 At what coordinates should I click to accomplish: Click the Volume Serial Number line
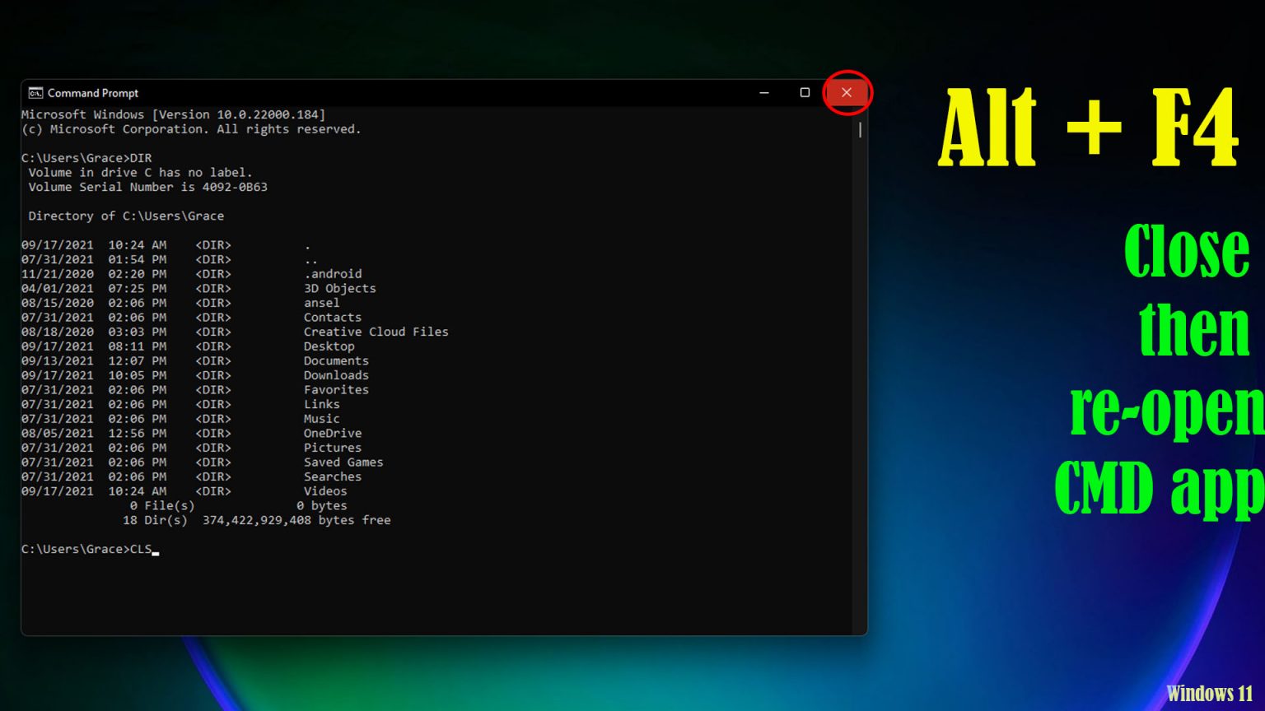(147, 187)
